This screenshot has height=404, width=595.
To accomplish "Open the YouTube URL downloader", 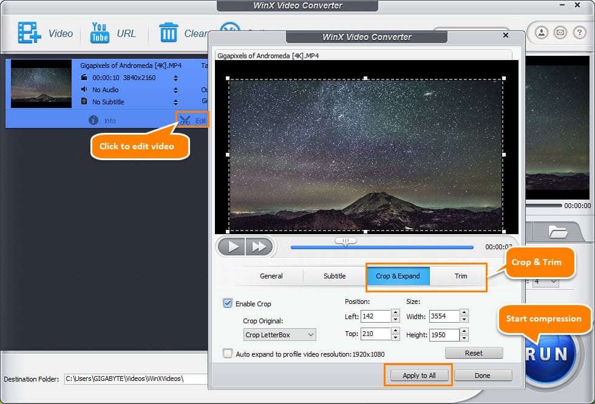I will [113, 33].
